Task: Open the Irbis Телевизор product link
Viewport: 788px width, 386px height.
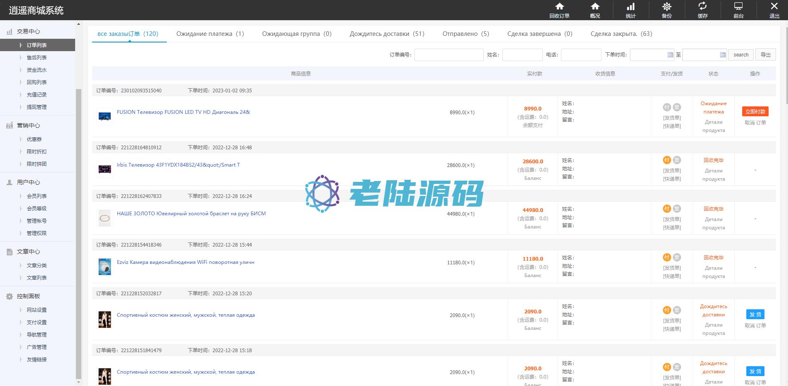Action: coord(178,165)
